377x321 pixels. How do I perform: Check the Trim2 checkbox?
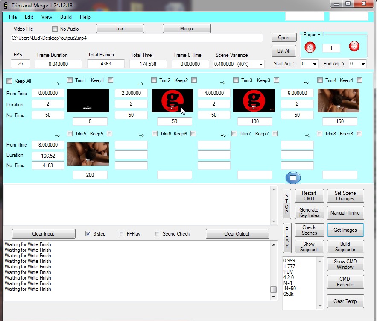click(x=154, y=80)
